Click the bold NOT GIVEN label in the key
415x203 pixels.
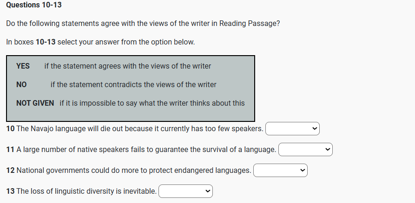35,103
